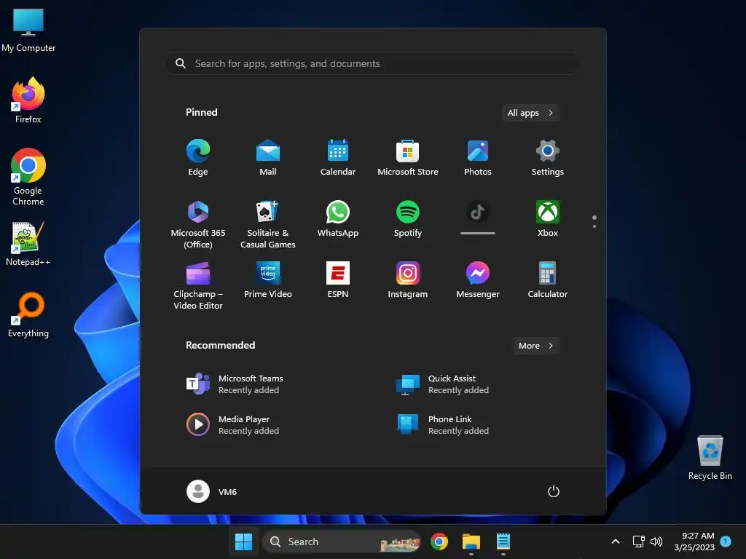Select the Firefox desktop shortcut
Screen dimensions: 746x559
[x=28, y=100]
